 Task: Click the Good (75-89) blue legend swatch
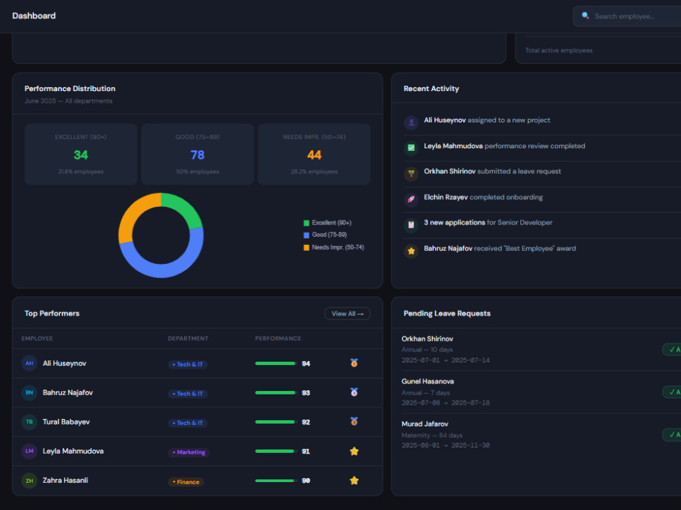[x=306, y=235]
